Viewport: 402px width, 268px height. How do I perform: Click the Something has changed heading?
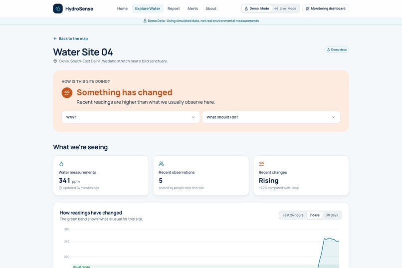coord(124,92)
